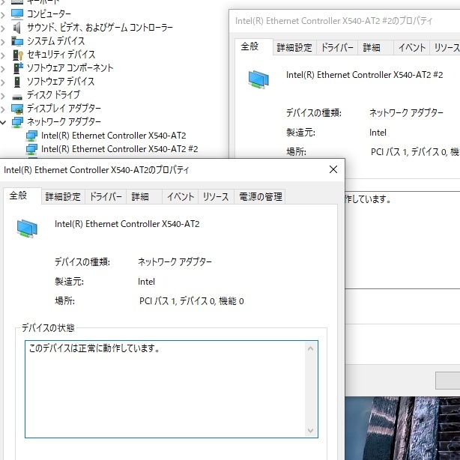Click the サウンド、ビデオ speaker icon
The image size is (460, 460).
(x=17, y=28)
